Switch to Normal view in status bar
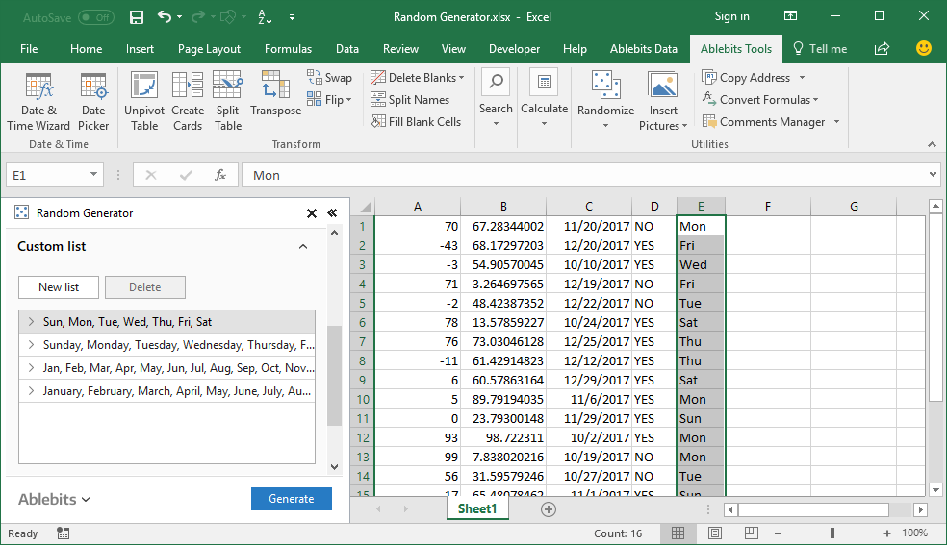947x545 pixels. pyautogui.click(x=678, y=533)
